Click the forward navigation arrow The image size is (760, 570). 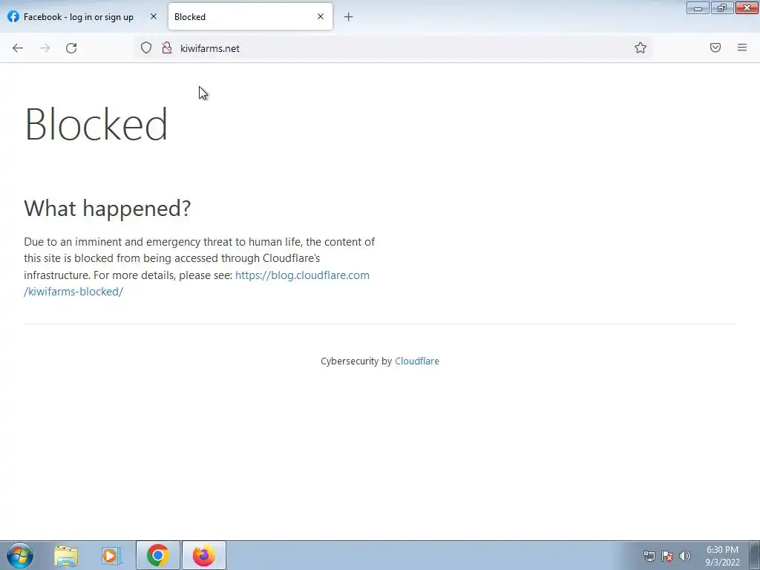click(45, 48)
